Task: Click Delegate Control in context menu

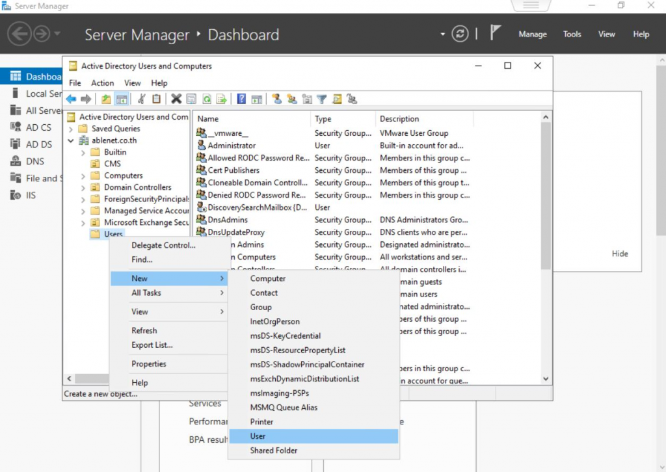Action: (163, 245)
